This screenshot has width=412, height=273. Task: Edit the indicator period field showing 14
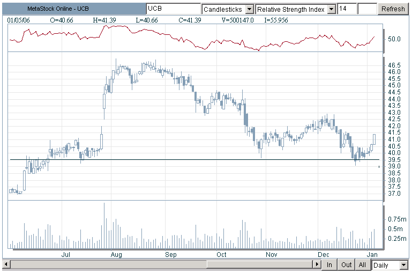click(x=347, y=9)
